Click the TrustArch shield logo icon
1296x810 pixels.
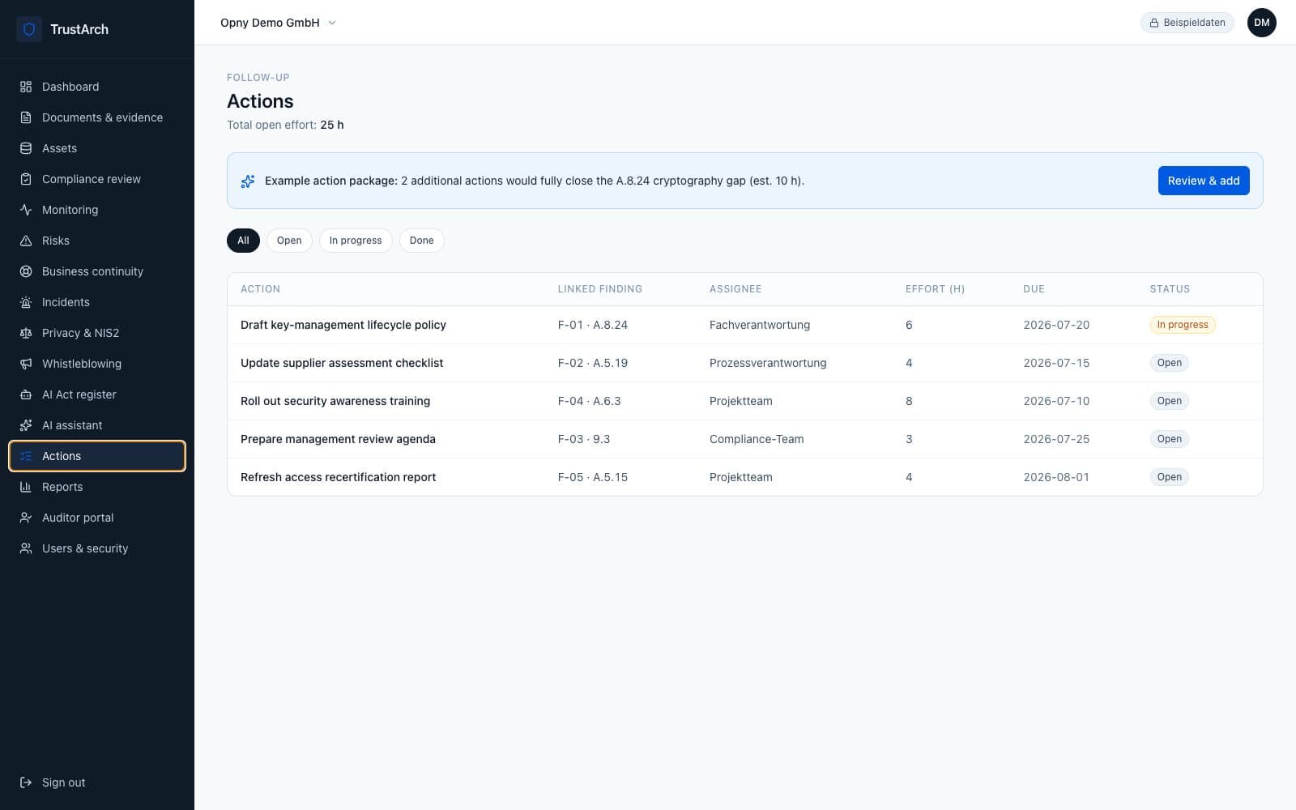tap(29, 29)
